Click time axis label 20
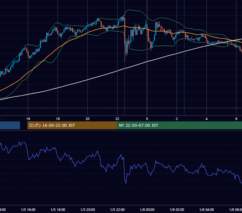The width and height of the screenshot is (242, 213). click(88, 119)
